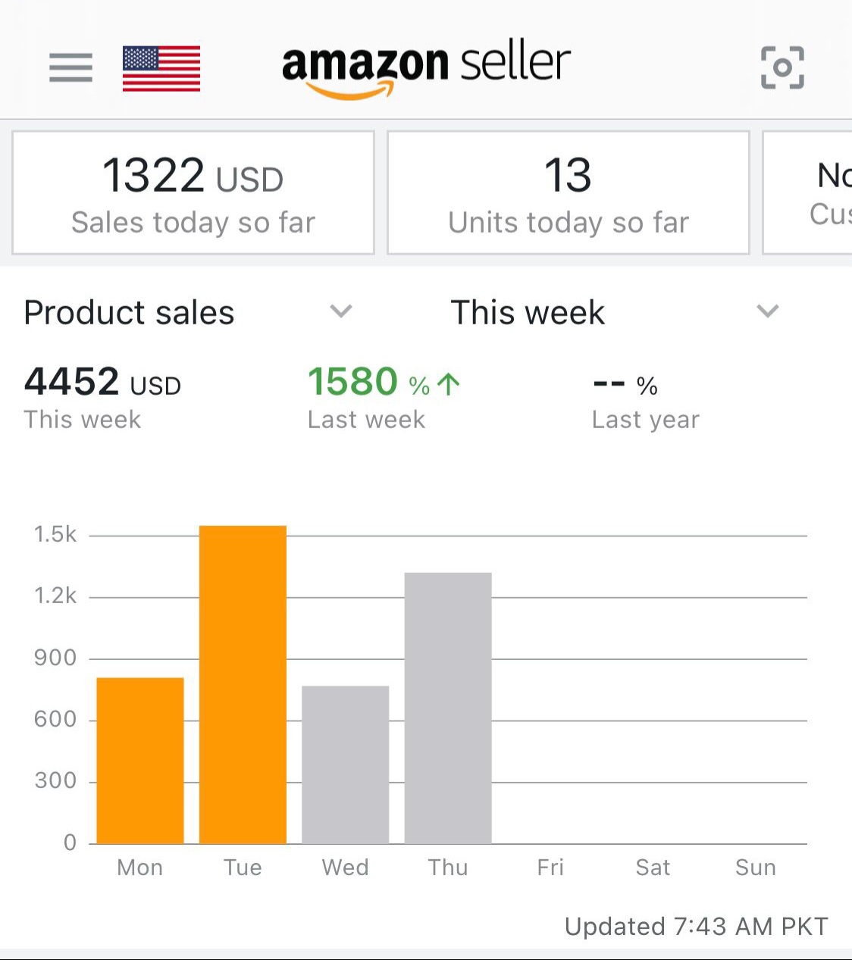Tap the US flag marketplace icon

(161, 68)
